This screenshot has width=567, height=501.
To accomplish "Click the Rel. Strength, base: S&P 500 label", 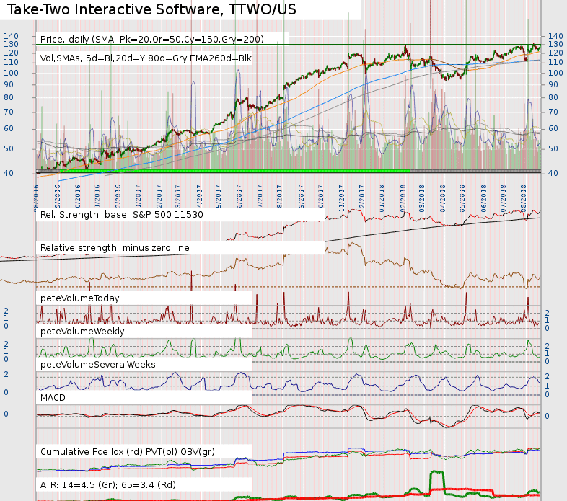I will coord(121,215).
